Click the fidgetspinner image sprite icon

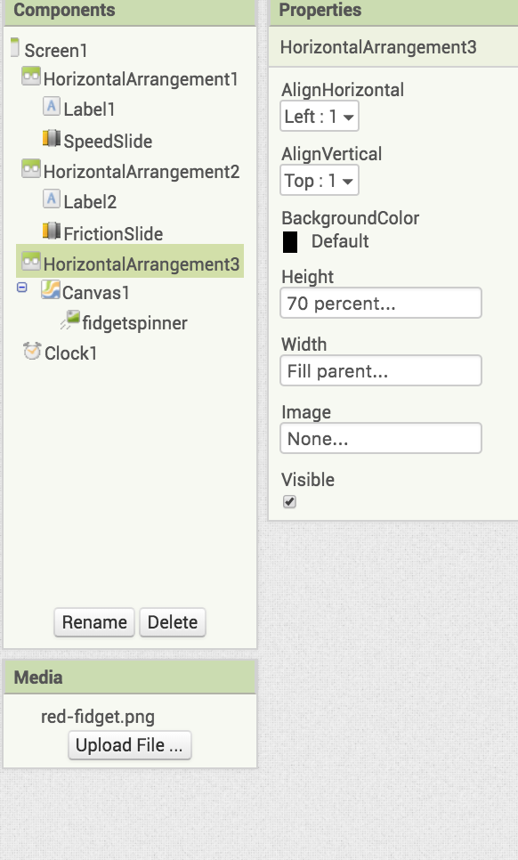pos(70,320)
